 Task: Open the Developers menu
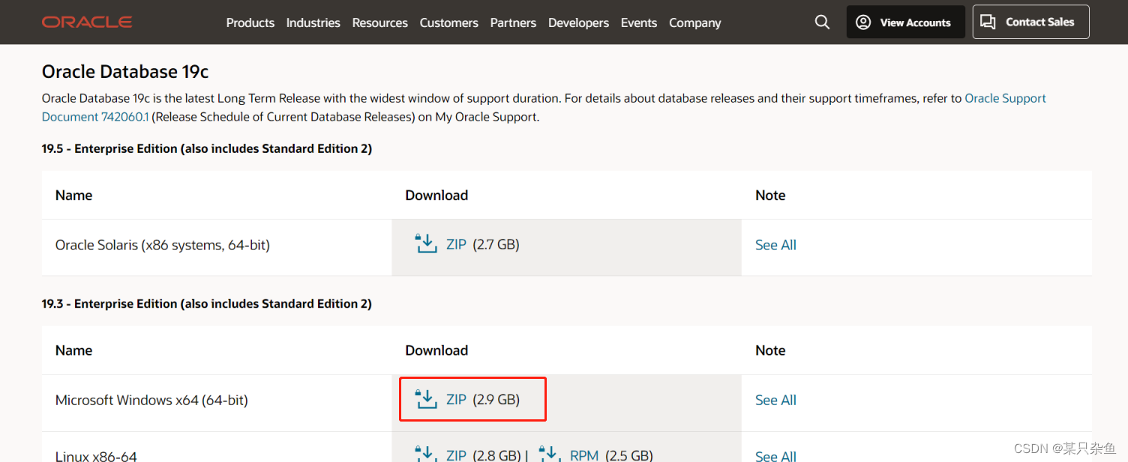(579, 22)
